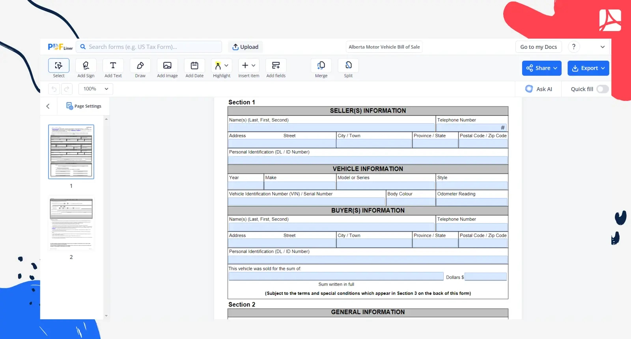Screen dimensions: 631x339
Task: Open the help question mark
Action: click(574, 47)
